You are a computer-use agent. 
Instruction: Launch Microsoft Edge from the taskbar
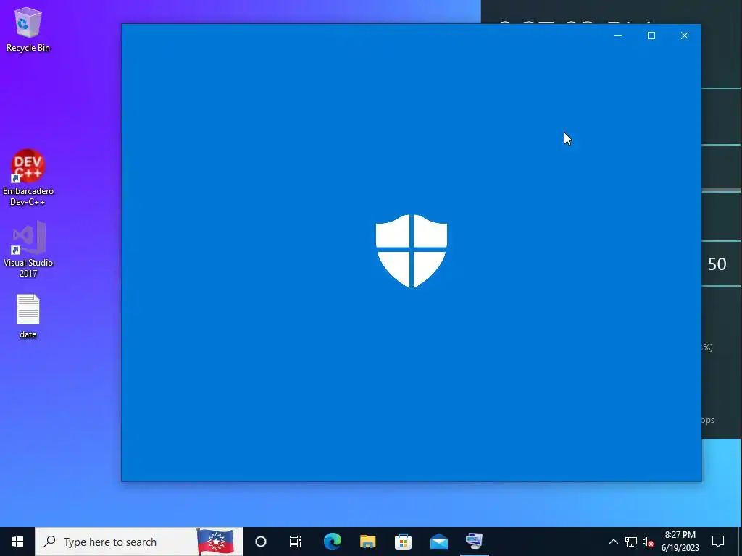point(332,542)
